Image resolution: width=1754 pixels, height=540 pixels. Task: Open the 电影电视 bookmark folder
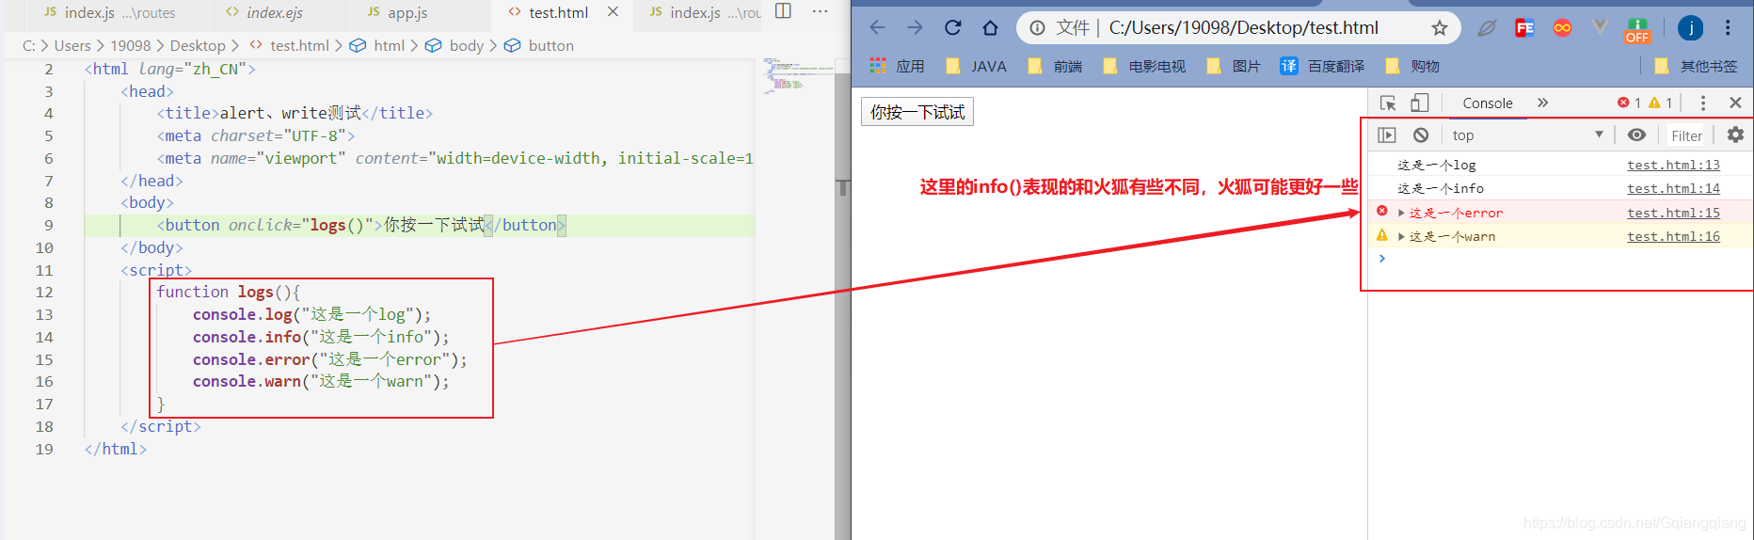point(1144,66)
